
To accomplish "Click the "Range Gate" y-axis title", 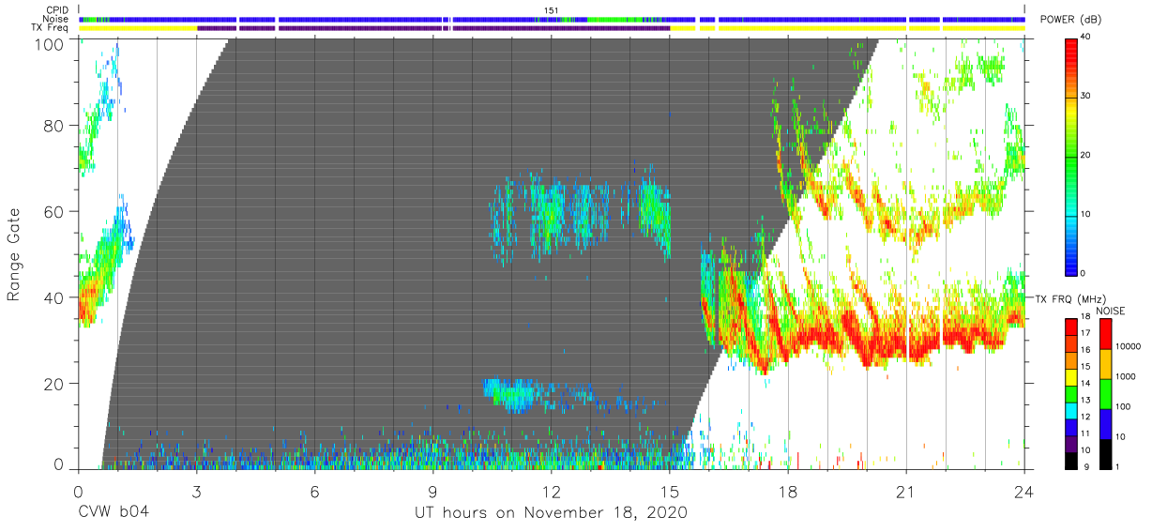I will pyautogui.click(x=14, y=254).
